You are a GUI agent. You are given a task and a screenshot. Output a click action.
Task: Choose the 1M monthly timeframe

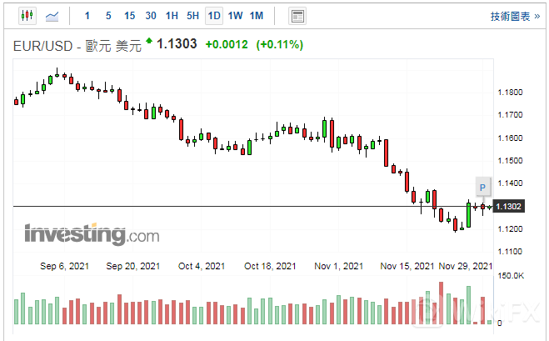tap(257, 16)
